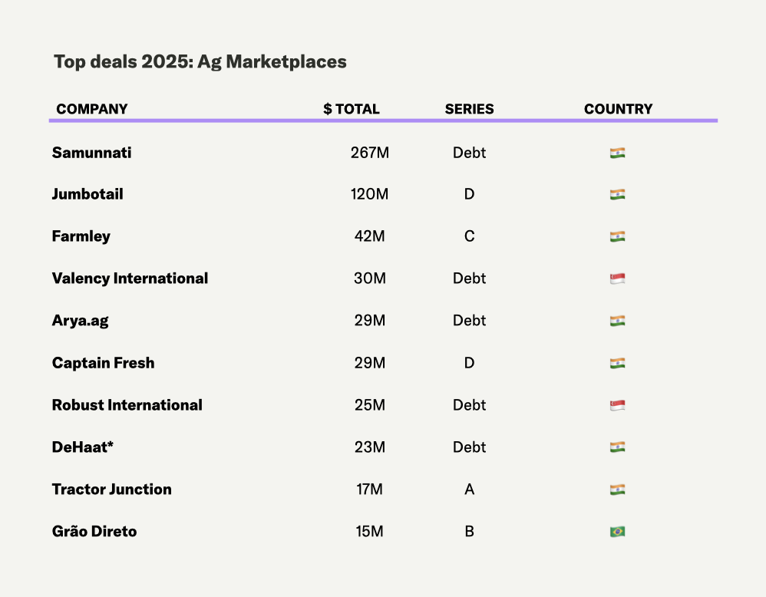
Task: Click the COMPANY column header
Action: pos(92,109)
